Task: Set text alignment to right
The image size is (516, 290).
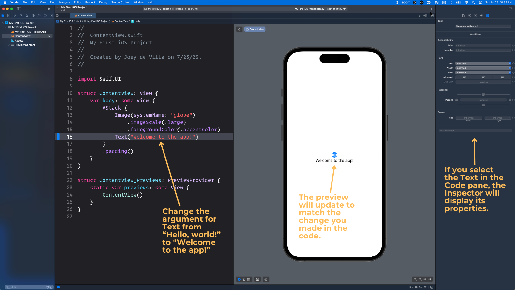Action: [x=502, y=77]
